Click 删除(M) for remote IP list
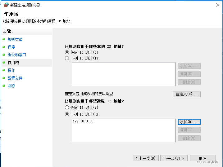 coord(189,138)
